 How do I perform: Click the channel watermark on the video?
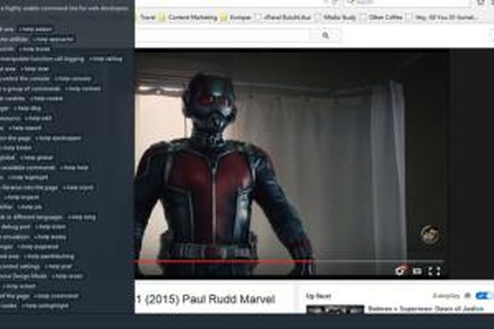click(430, 234)
